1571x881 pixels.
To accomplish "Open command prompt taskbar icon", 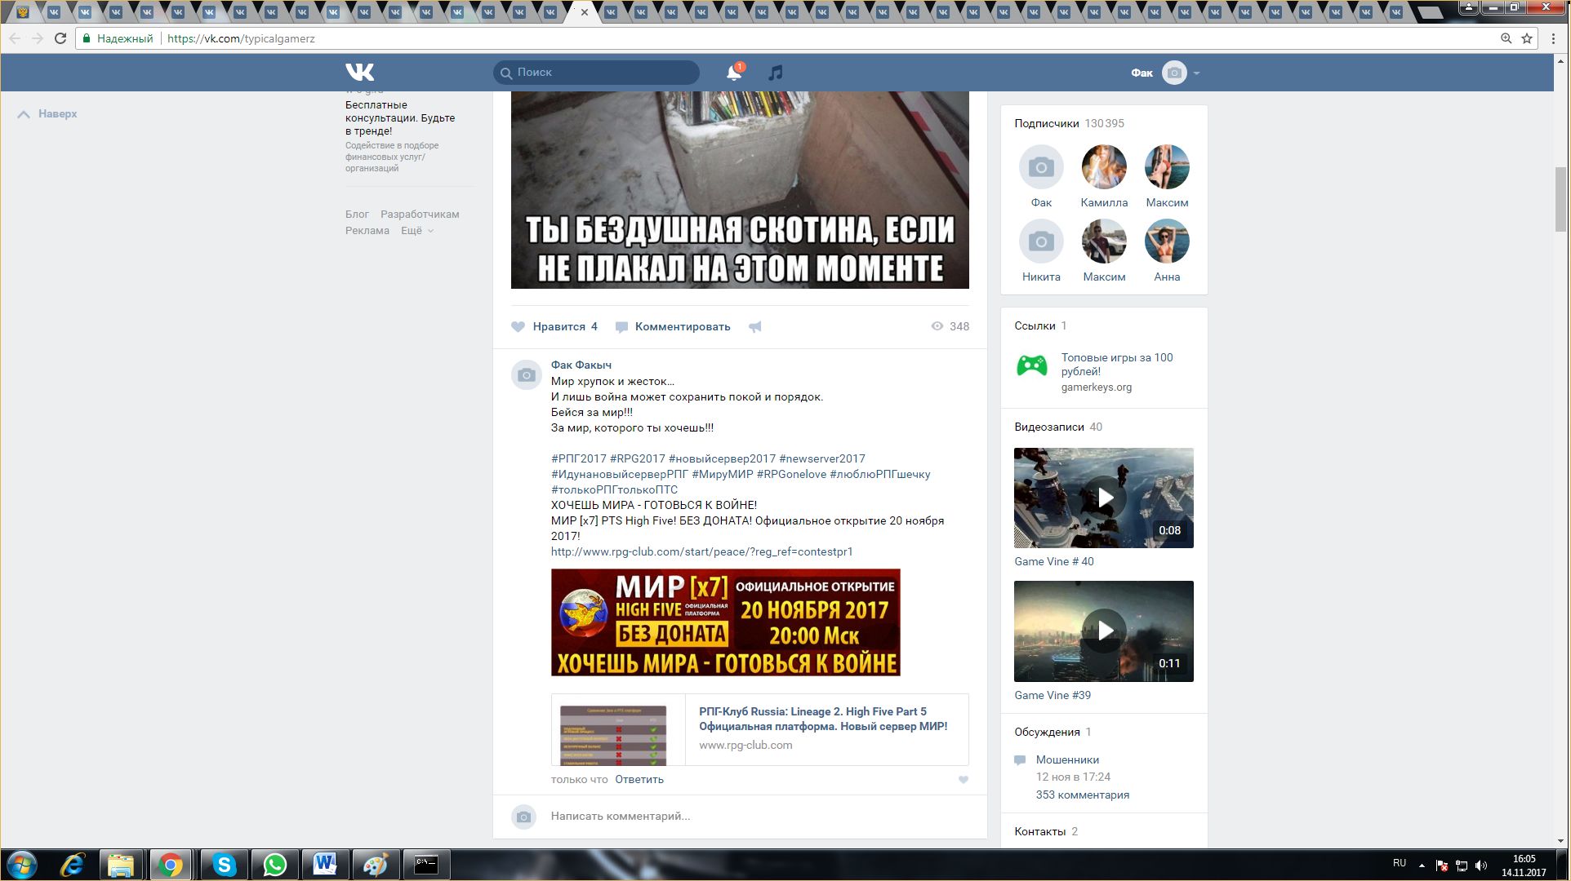I will tap(426, 865).
